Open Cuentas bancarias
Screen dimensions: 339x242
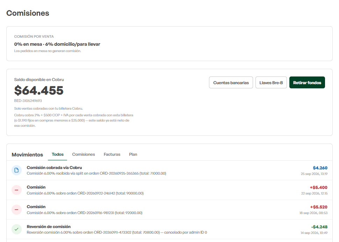(x=231, y=82)
